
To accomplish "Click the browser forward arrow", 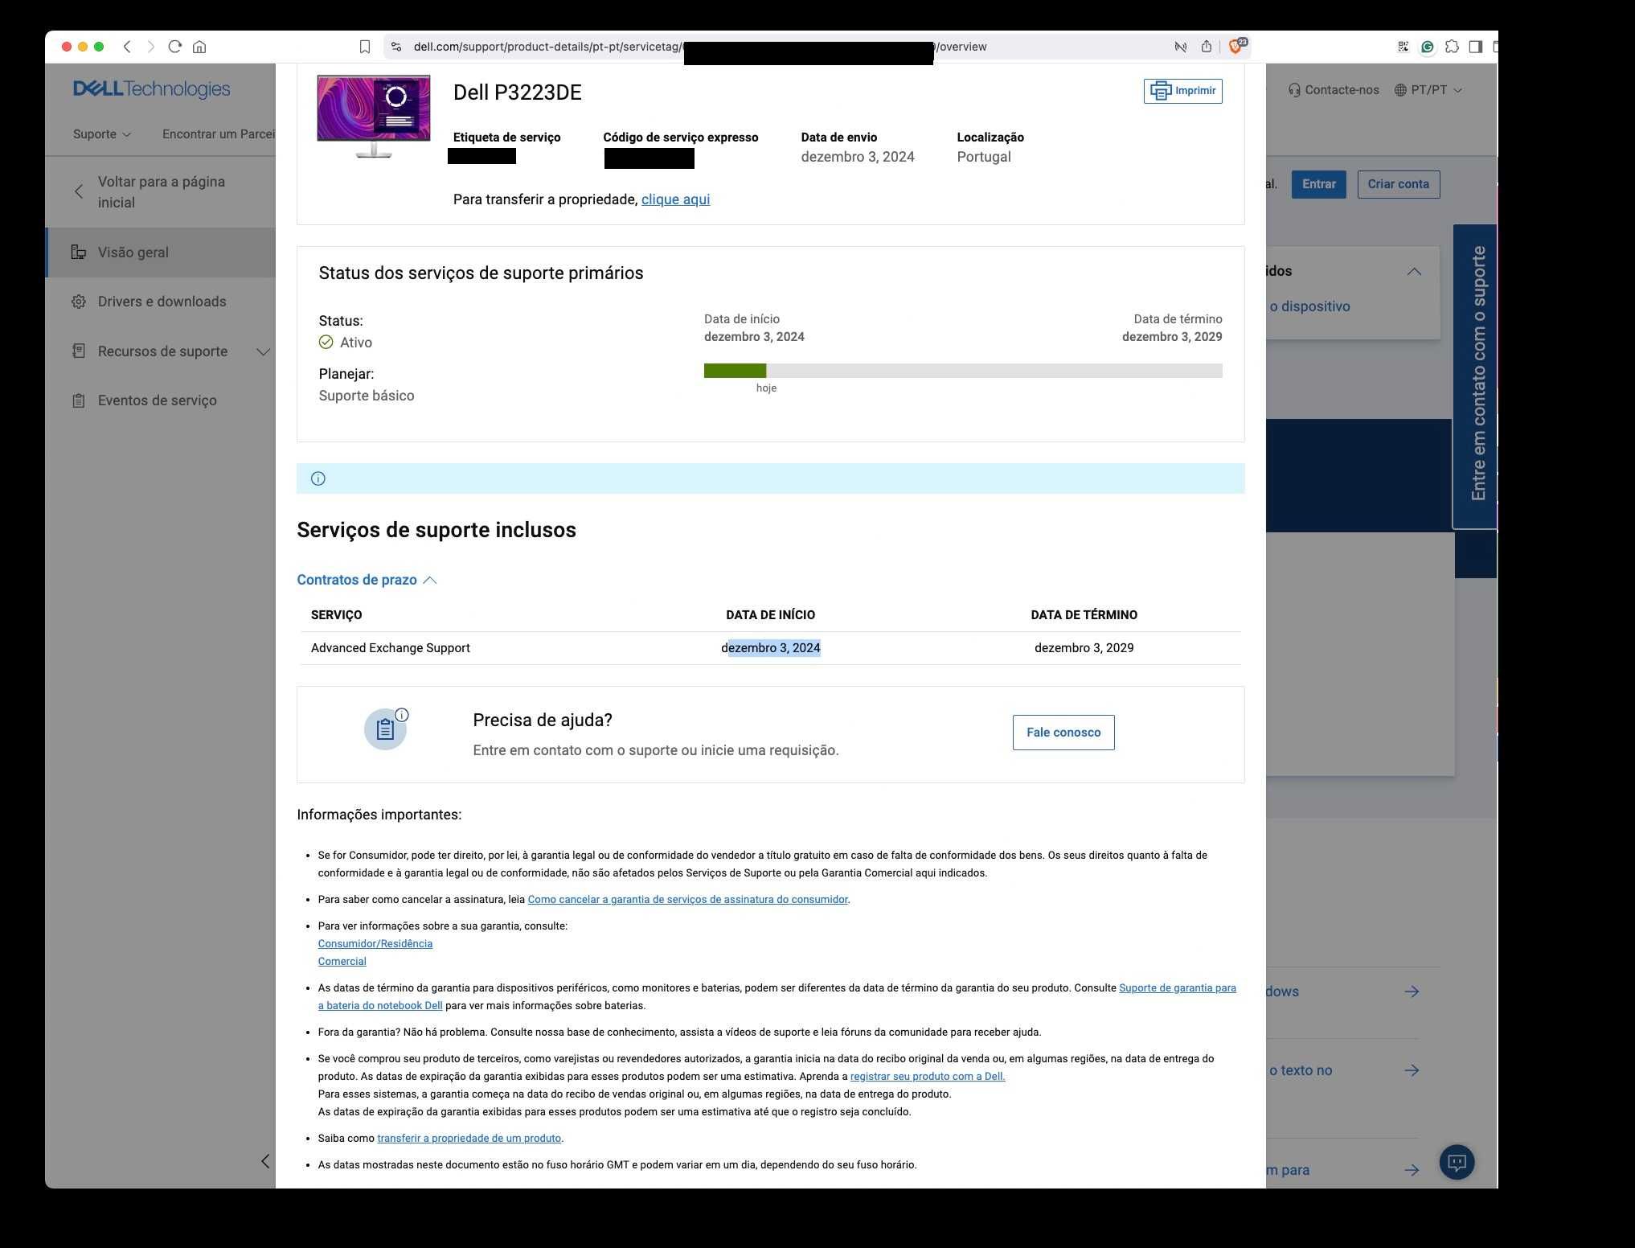I will 151,47.
